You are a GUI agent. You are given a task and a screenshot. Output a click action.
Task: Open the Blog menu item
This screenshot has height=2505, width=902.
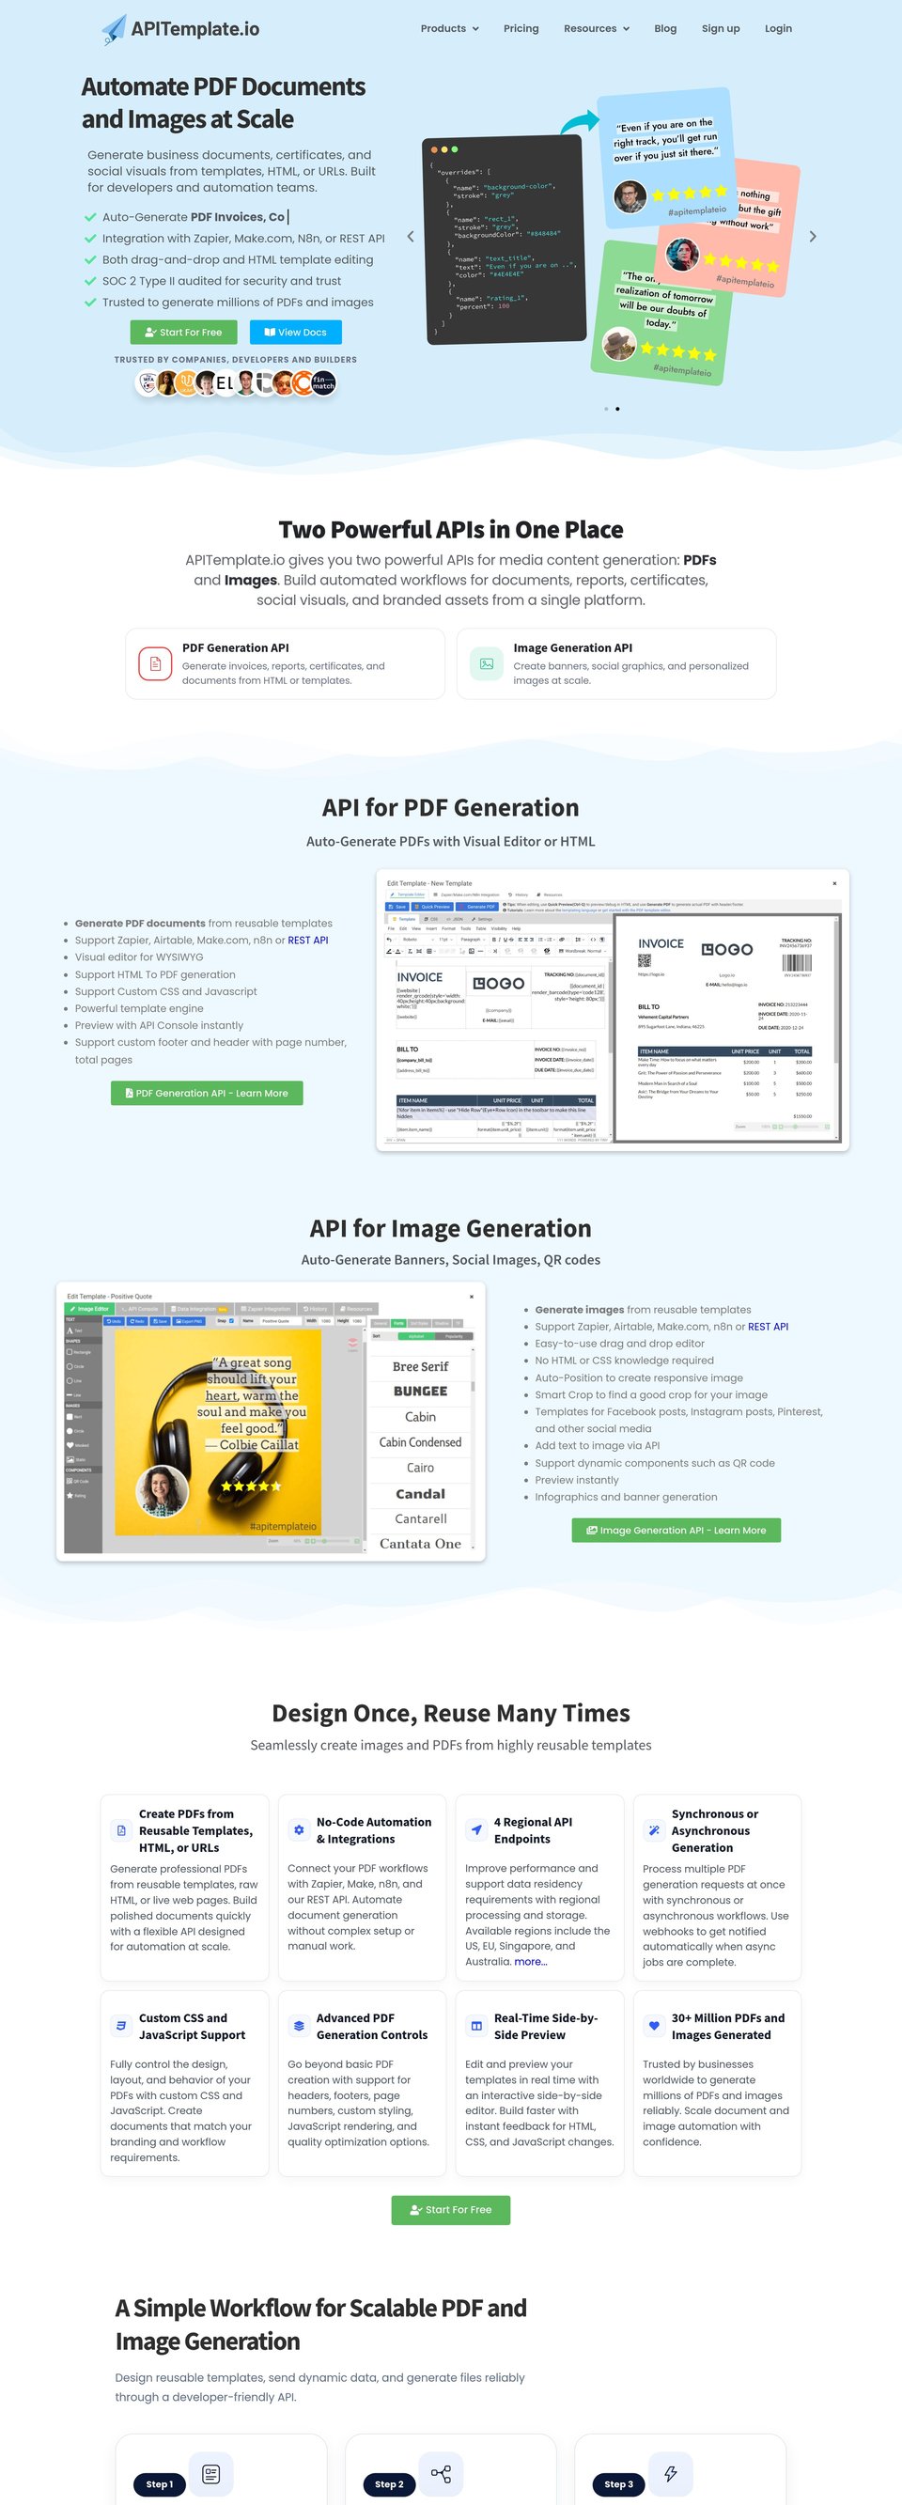[x=665, y=28]
